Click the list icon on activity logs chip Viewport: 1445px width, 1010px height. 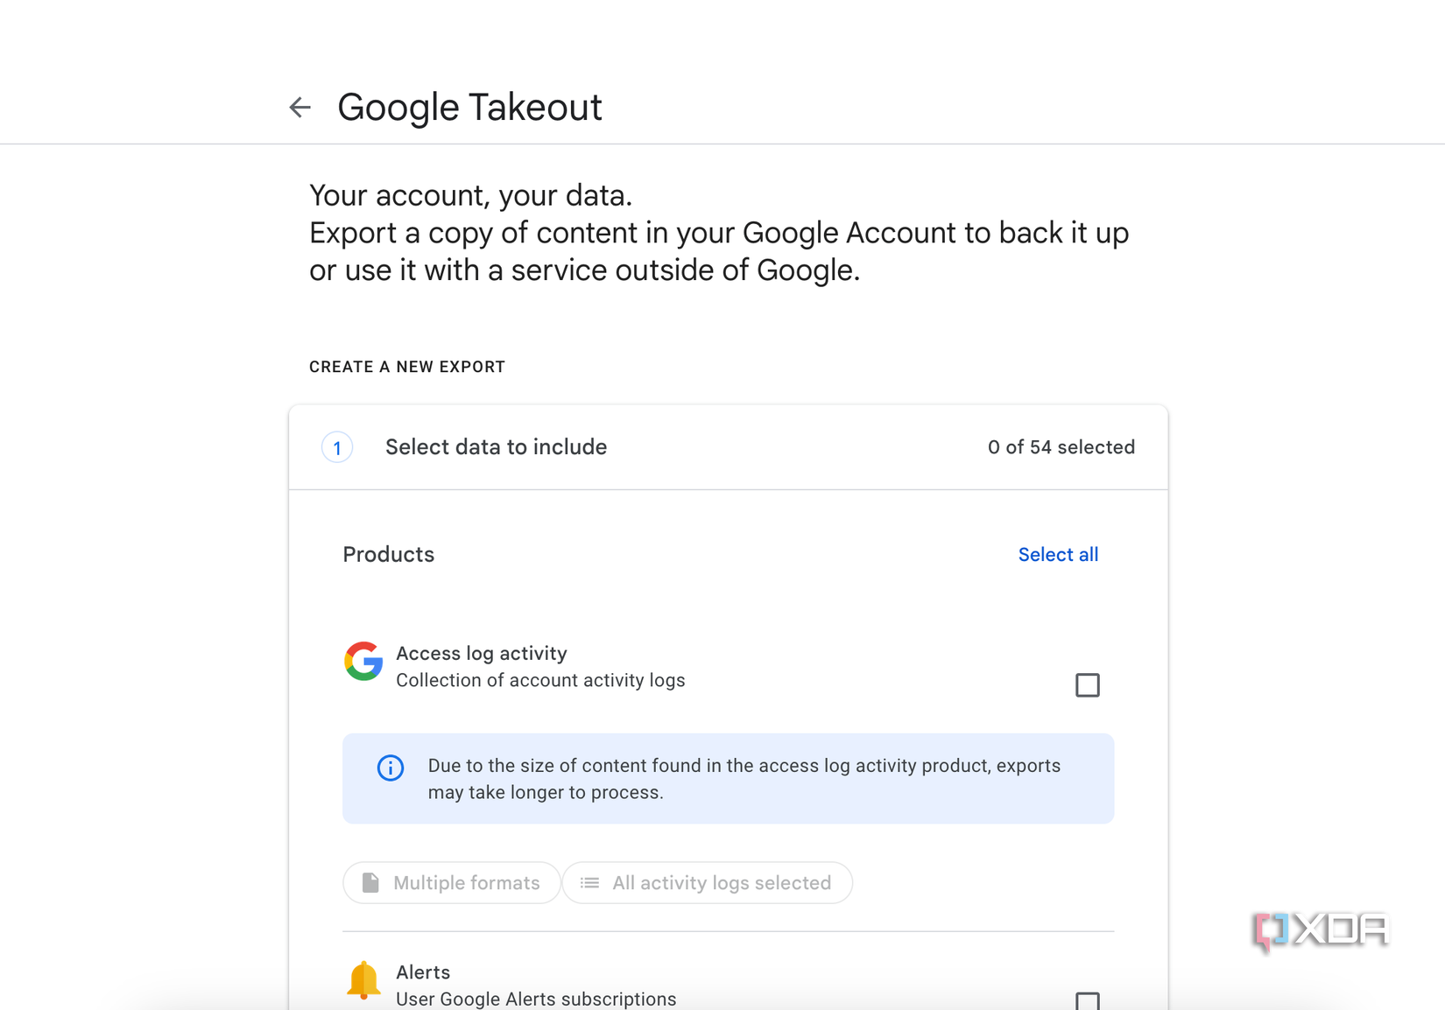[590, 882]
